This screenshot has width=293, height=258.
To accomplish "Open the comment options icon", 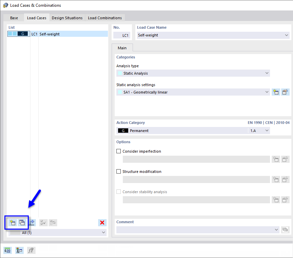I will [x=285, y=230].
